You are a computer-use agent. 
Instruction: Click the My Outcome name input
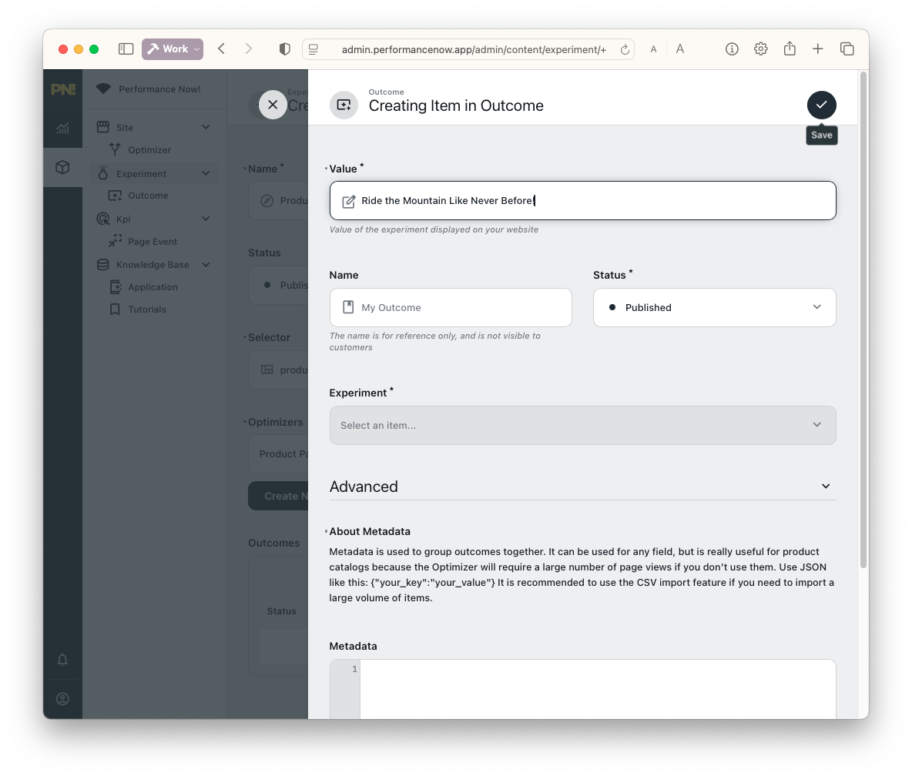tap(450, 307)
